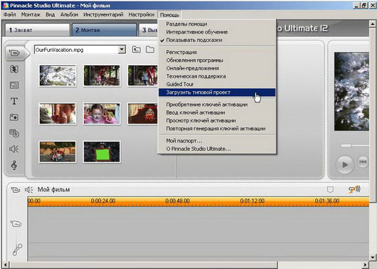Expand the OurFunVacation.mpg file dropdown
377x269 pixels.
pyautogui.click(x=122, y=50)
